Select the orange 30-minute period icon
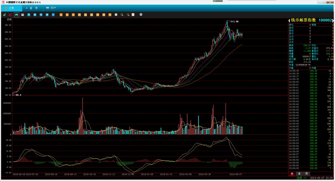Image resolution: width=335 pixels, height=181 pixels. coord(86,15)
